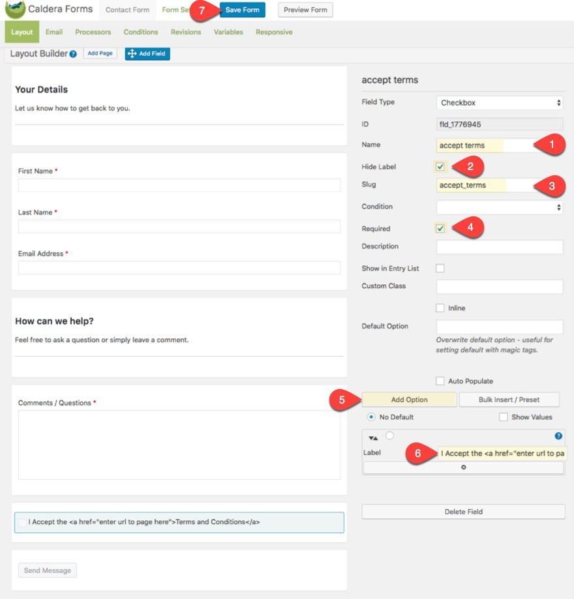The height and width of the screenshot is (599, 574).
Task: Open the Conditions tab
Action: [x=141, y=32]
